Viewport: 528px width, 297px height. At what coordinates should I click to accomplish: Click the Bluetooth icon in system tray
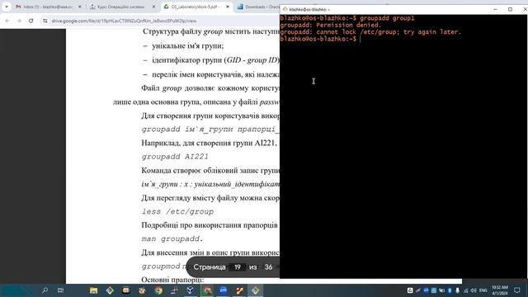point(450,290)
